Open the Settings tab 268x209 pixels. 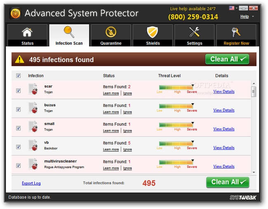[x=194, y=35]
